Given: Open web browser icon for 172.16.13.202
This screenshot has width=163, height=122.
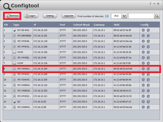Looking at the screenshot, I should [148, 91].
